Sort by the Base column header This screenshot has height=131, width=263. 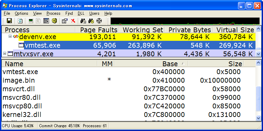(151, 64)
